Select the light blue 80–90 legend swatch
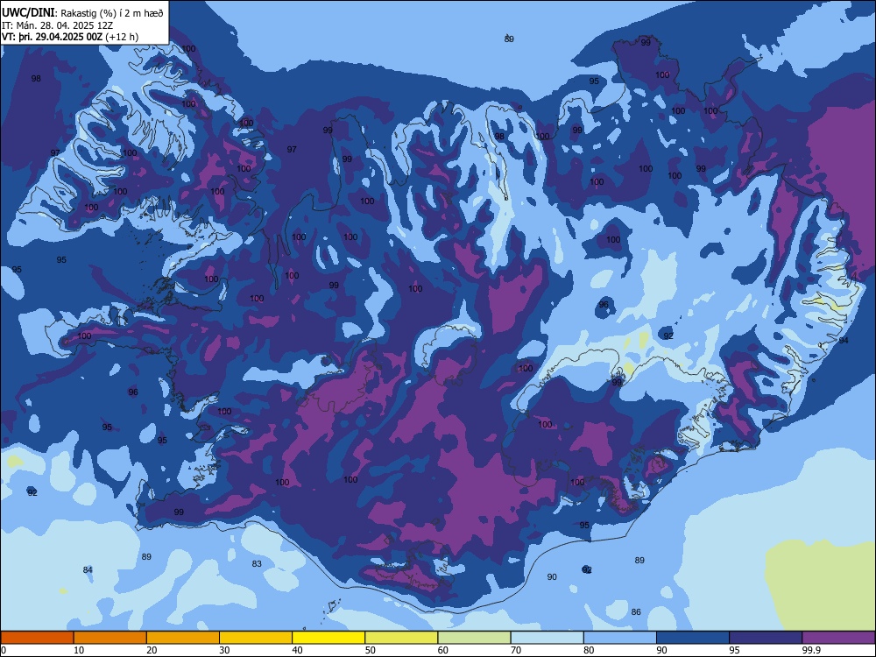This screenshot has width=876, height=657. tap(620, 638)
